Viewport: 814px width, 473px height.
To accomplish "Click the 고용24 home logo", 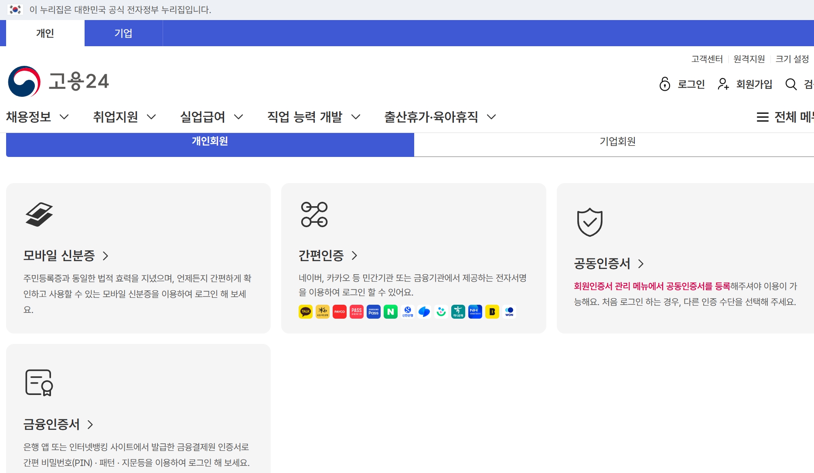I will (x=59, y=82).
